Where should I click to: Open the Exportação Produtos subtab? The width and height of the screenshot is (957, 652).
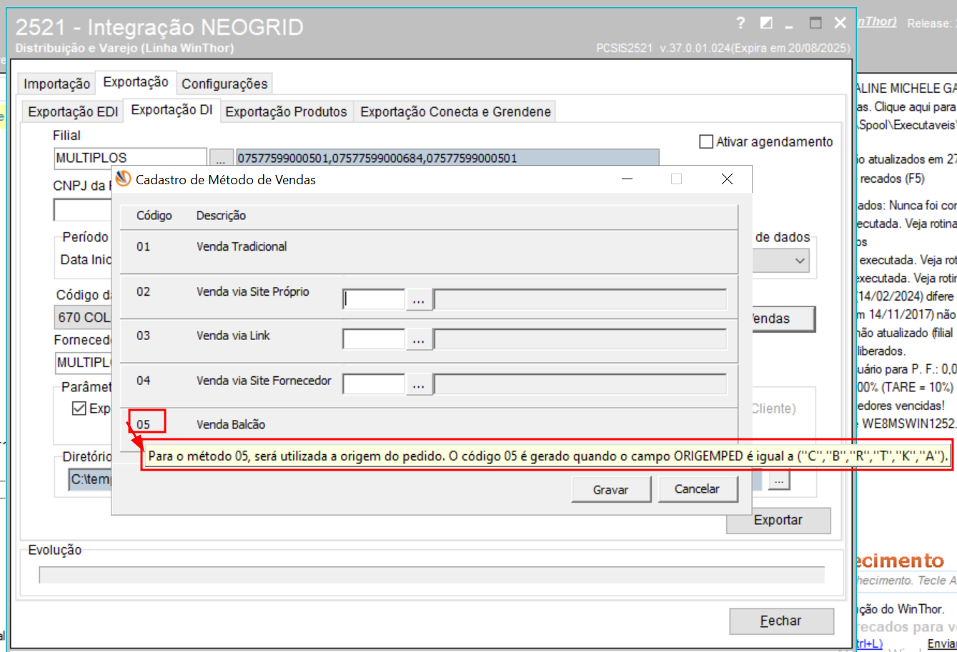coord(286,111)
